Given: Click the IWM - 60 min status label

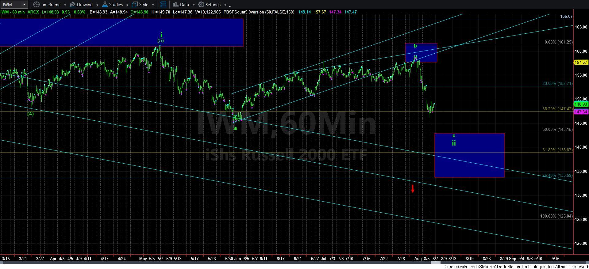Looking at the screenshot, I should pyautogui.click(x=13, y=12).
